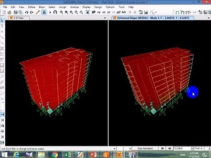Run analysis with the play arrow icon

[x=50, y=12]
